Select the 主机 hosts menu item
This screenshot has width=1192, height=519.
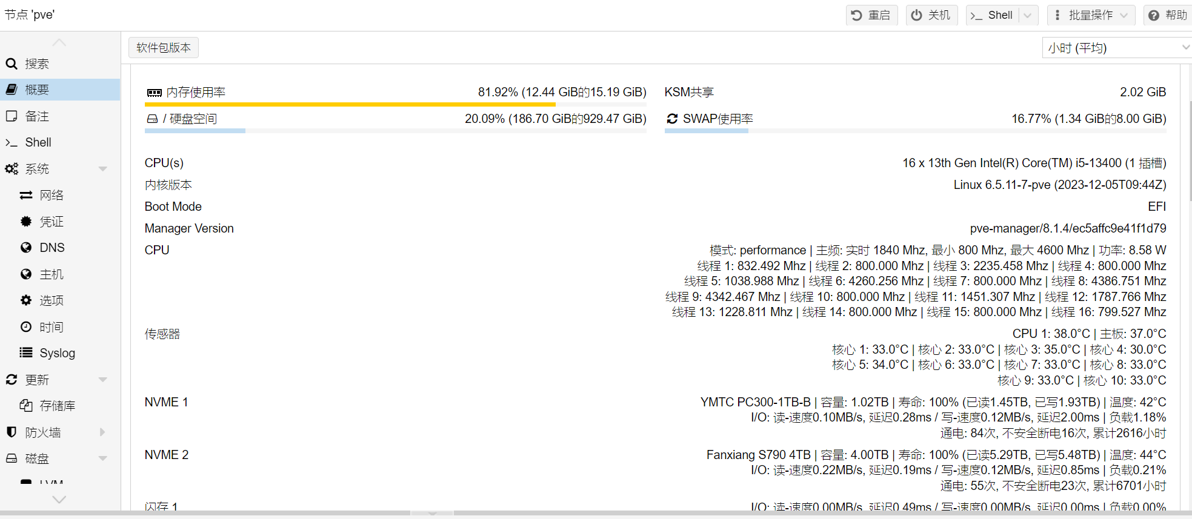point(52,274)
